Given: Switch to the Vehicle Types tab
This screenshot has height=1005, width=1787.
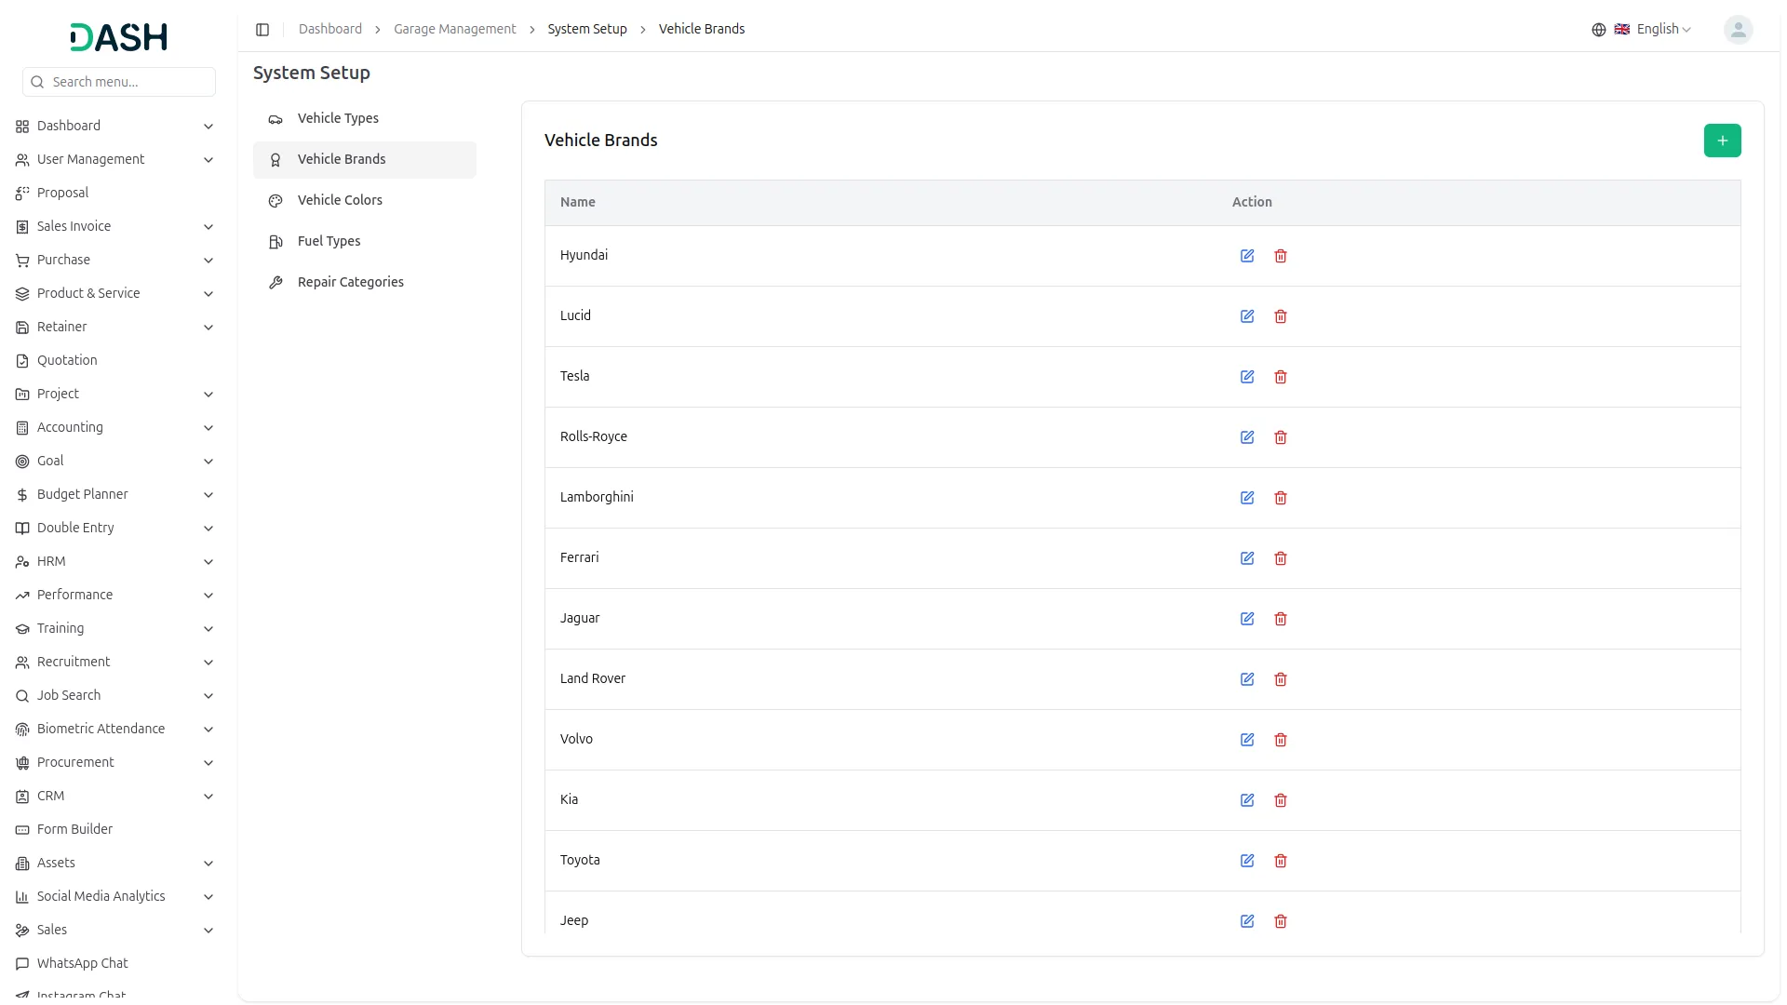Looking at the screenshot, I should (338, 118).
